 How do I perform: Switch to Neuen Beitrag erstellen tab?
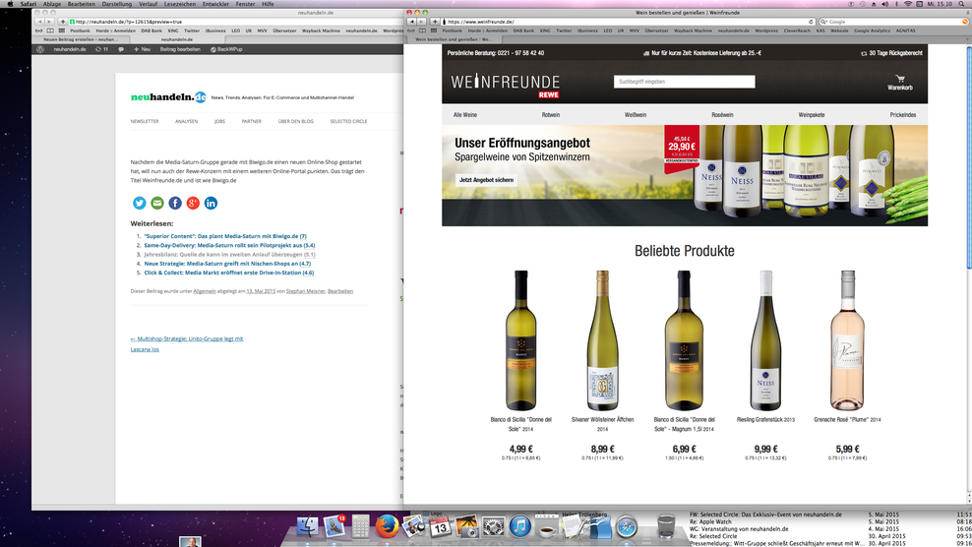80,39
